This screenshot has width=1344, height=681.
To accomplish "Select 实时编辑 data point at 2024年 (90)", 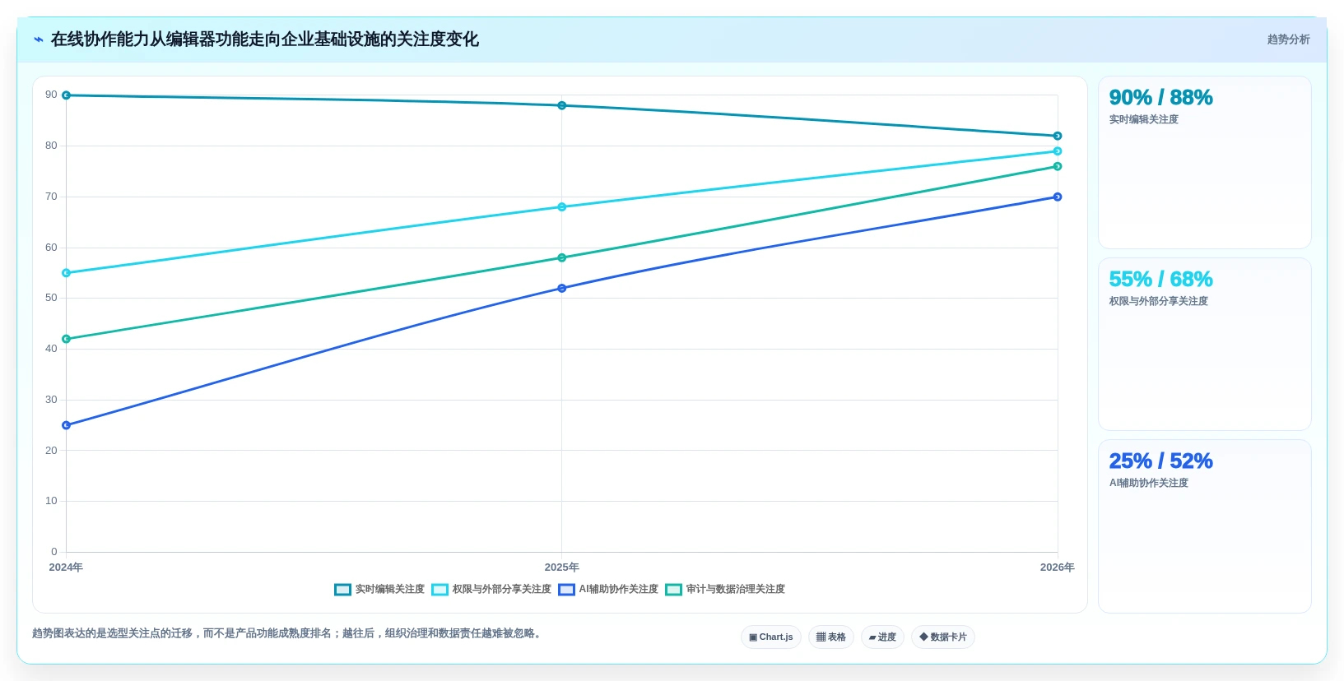I will [x=67, y=95].
